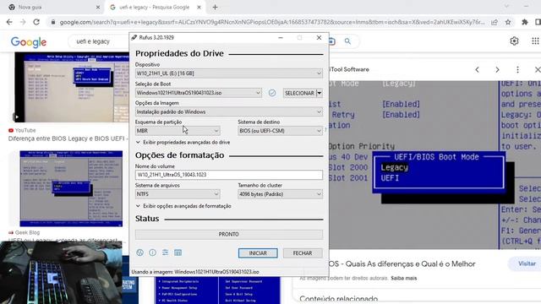Show previous image in preview panel
Image resolution: width=541 pixels, height=304 pixels.
pyautogui.click(x=477, y=69)
